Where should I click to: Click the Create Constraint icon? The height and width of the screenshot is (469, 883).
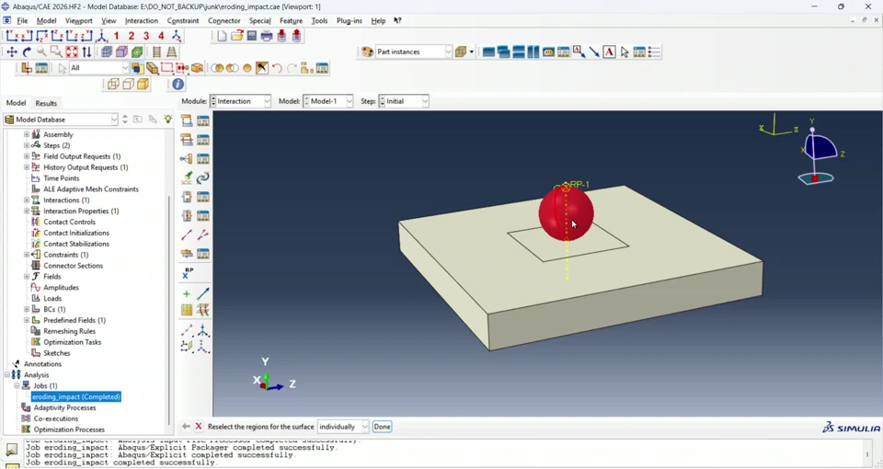point(187,159)
